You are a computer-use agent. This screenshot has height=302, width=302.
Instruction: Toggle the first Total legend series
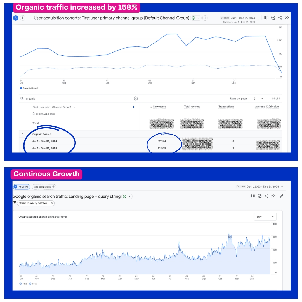[x=23, y=284]
